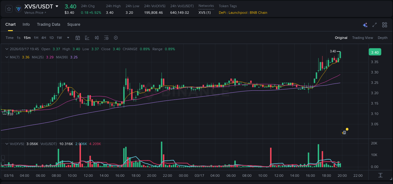Switch to line chart style icon
Viewport: 393px width, 184px height.
pos(87,38)
